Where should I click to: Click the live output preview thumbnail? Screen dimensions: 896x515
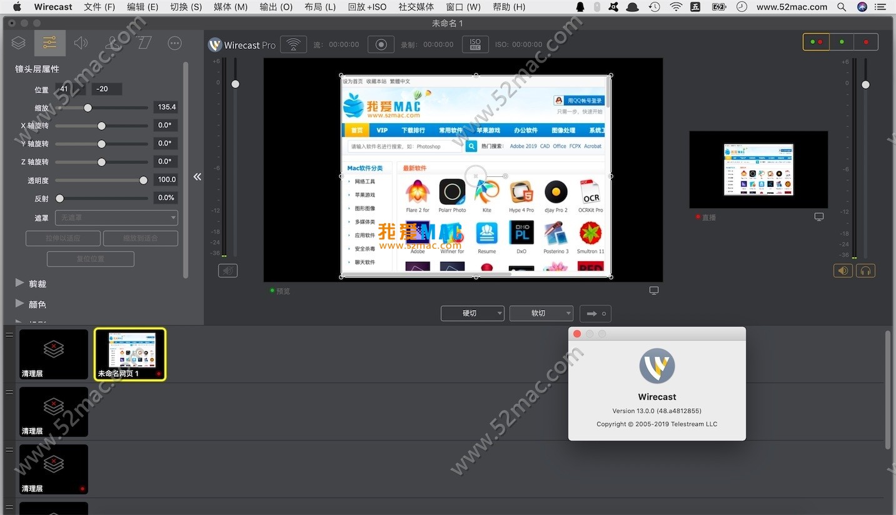tap(758, 169)
